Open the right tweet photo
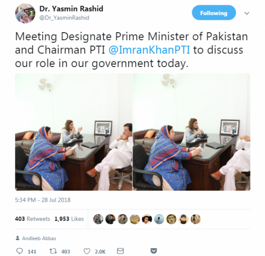 pos(192,132)
